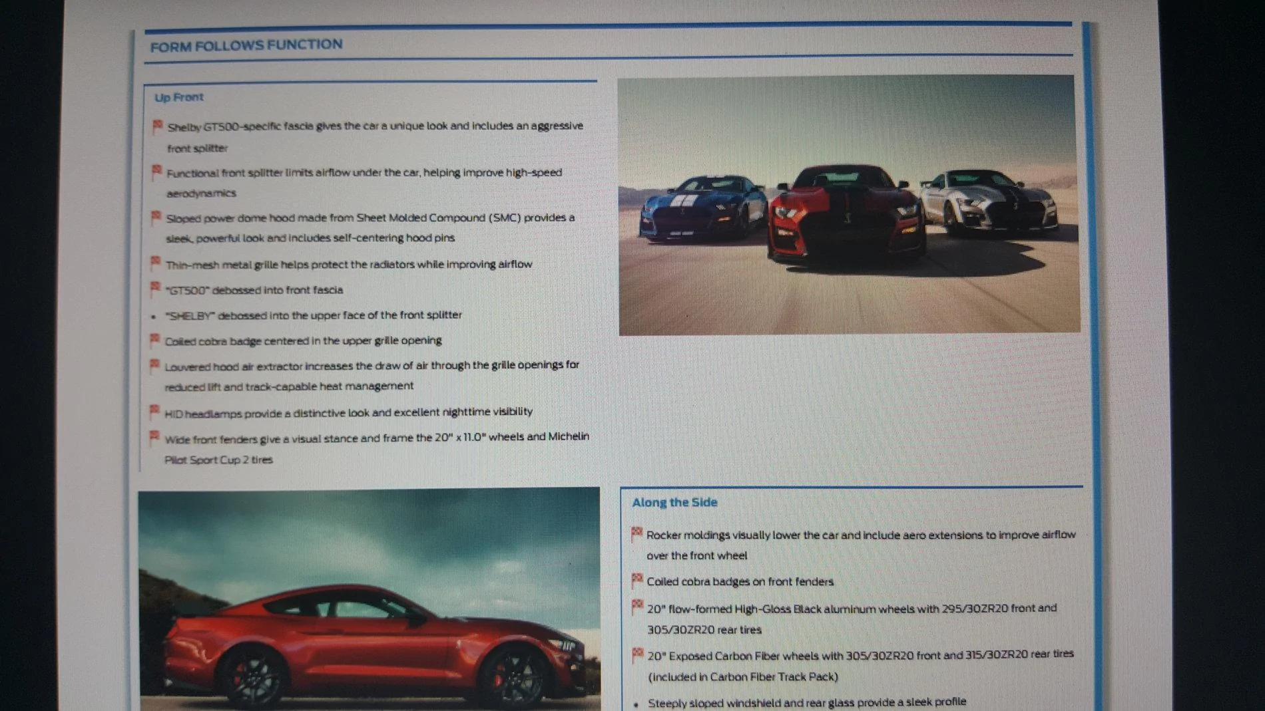Viewport: 1265px width, 711px height.
Task: Click the flag icon beside "GT500" debossed line
Action: click(155, 288)
